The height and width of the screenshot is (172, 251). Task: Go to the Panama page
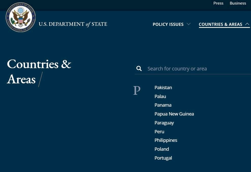(x=163, y=105)
